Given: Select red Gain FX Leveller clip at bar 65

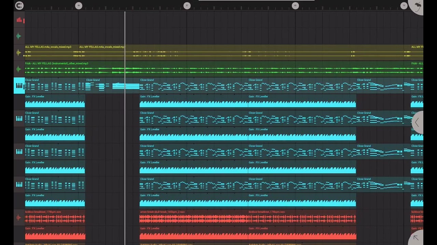Looking at the screenshot, I should point(302,233).
